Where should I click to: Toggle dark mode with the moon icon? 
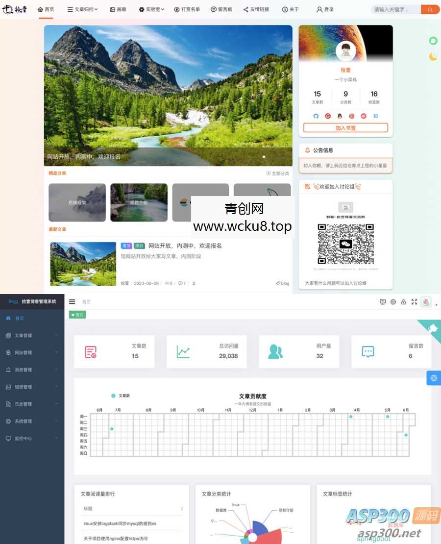tap(434, 57)
